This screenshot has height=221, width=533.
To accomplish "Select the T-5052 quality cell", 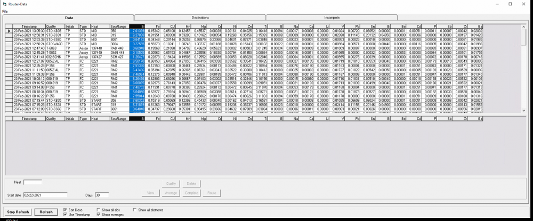I will point(55,52).
